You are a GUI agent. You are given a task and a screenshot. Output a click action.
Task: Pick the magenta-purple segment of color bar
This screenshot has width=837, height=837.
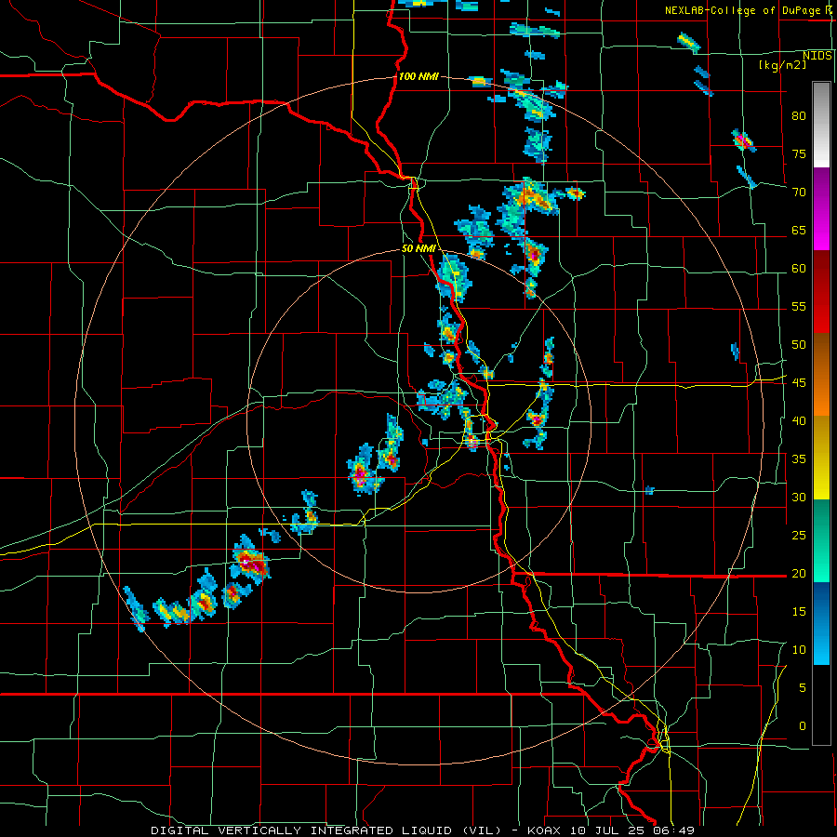tap(821, 209)
